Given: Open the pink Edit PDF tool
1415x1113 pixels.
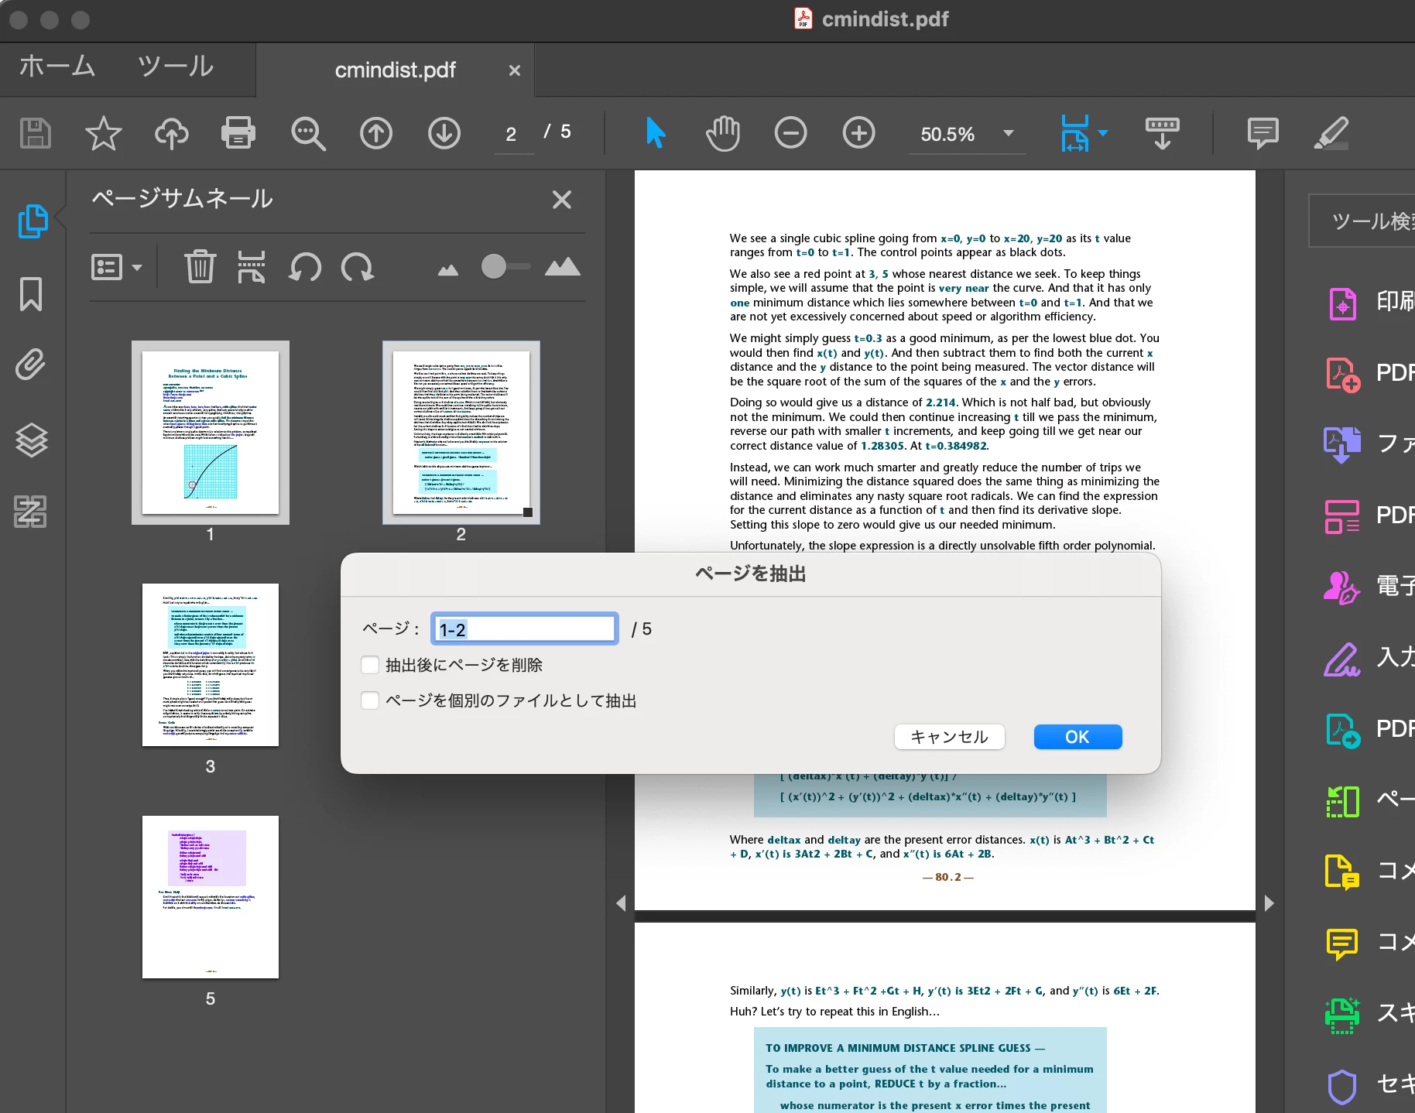Looking at the screenshot, I should [x=1343, y=517].
